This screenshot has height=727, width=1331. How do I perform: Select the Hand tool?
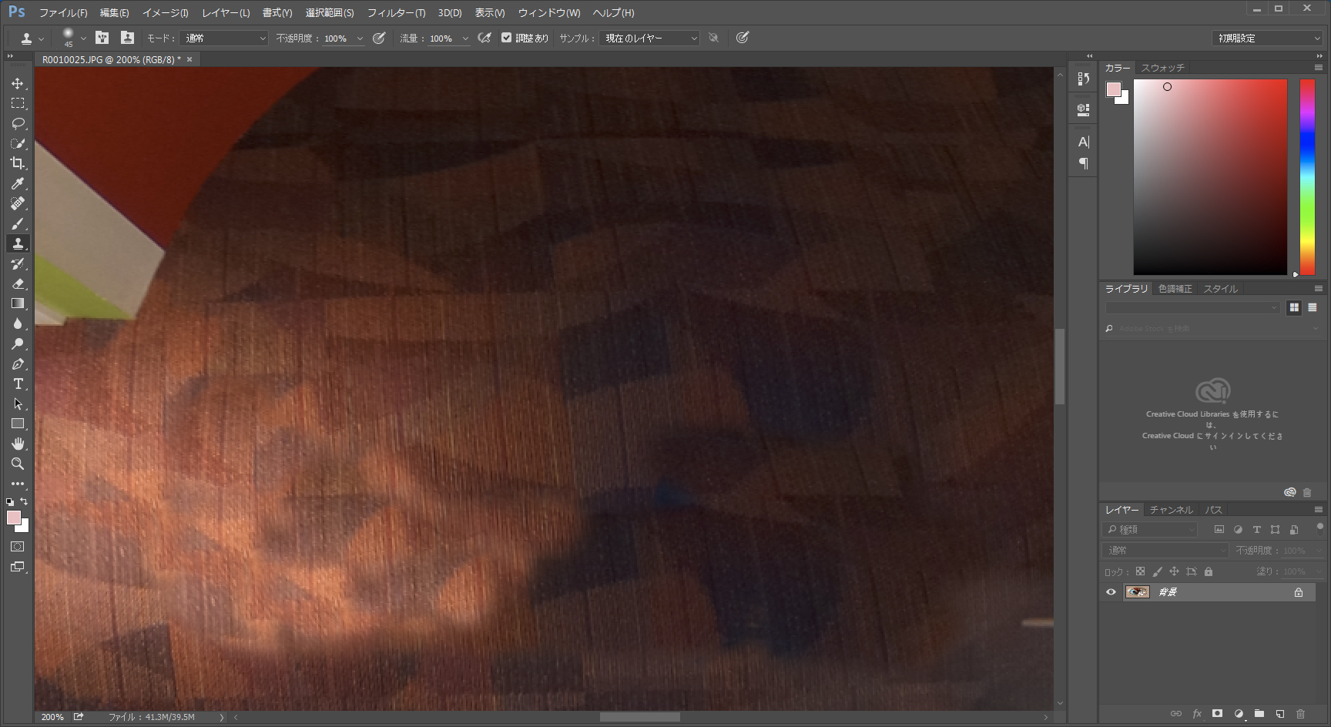18,444
